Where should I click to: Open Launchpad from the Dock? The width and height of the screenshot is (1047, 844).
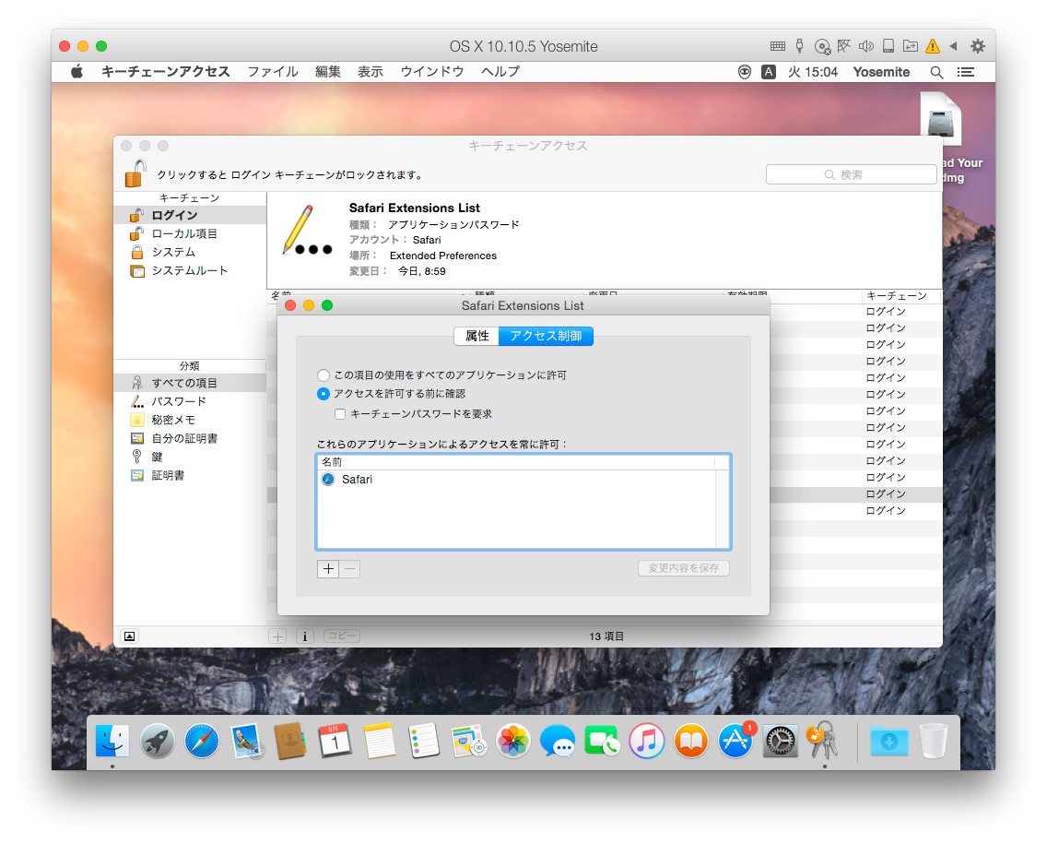pos(157,741)
